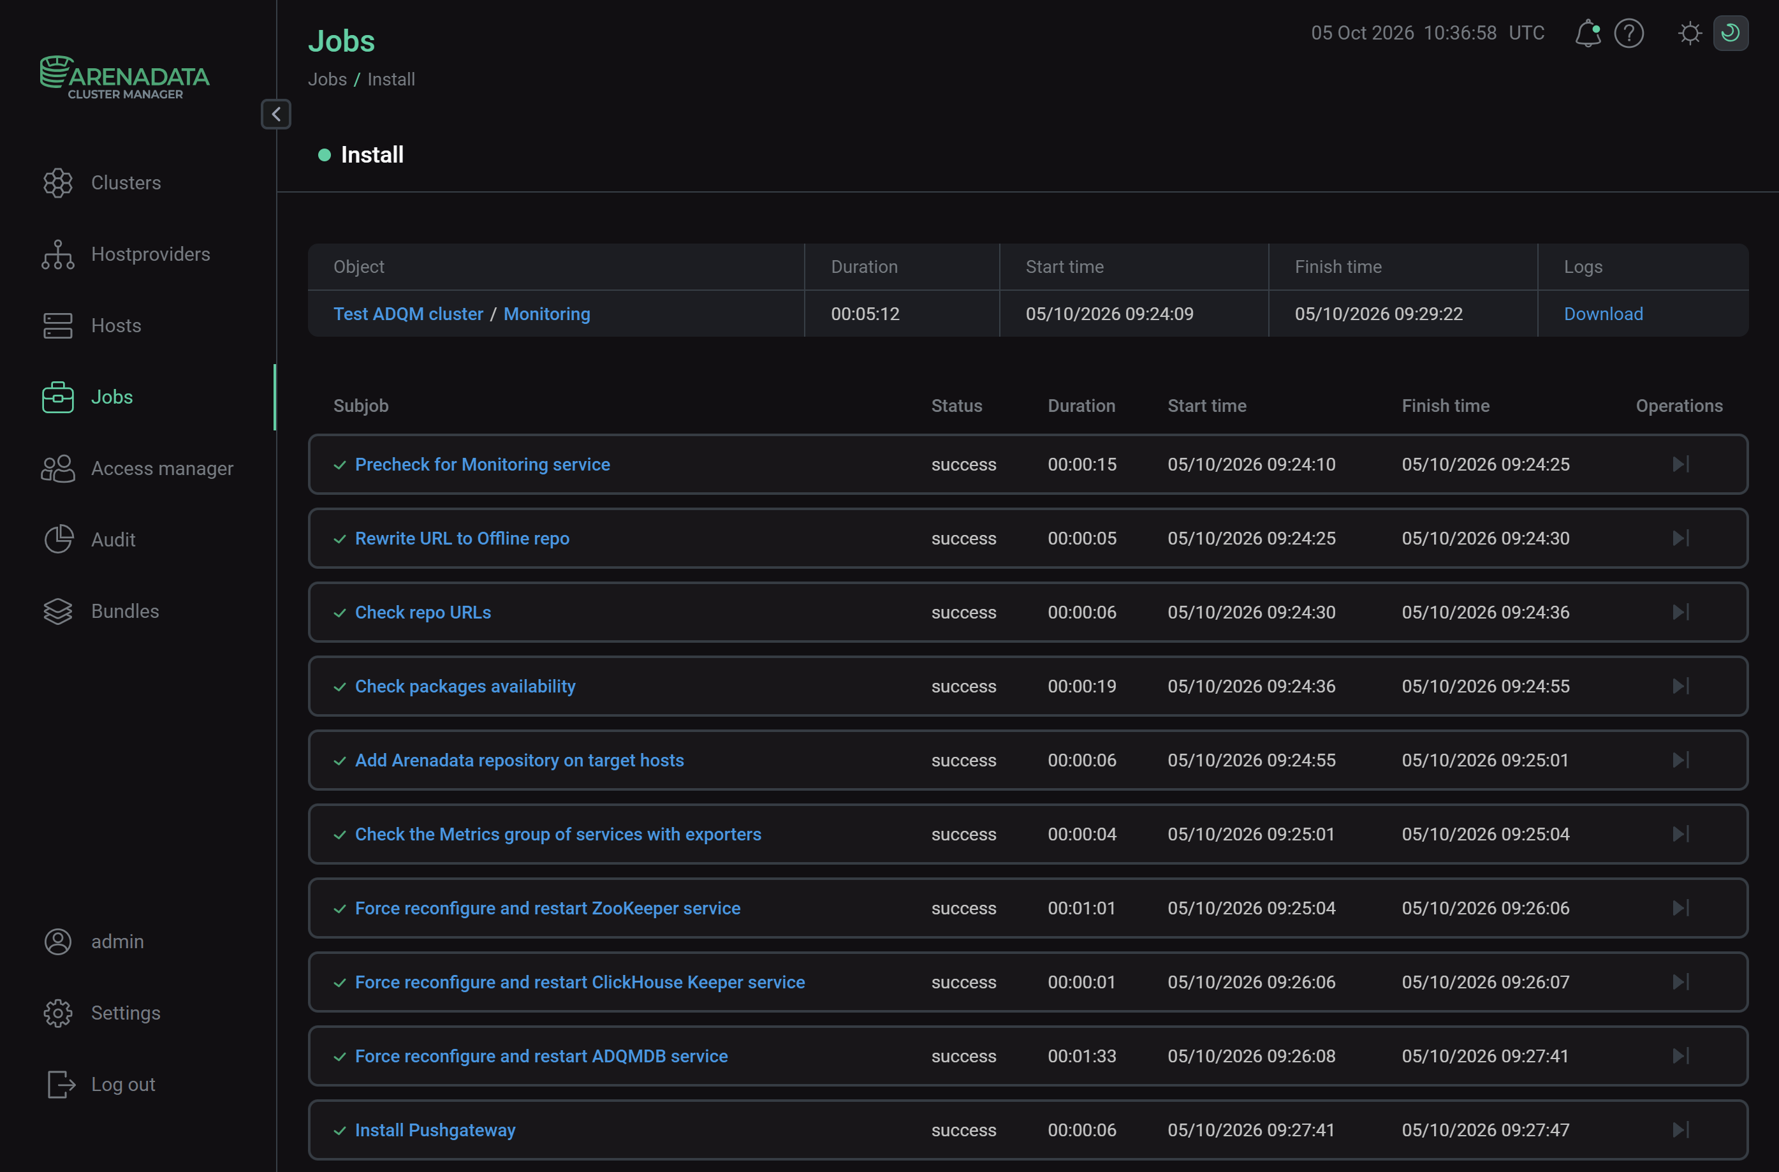
Task: Open Hostproviders in the sidebar
Action: [x=150, y=254]
